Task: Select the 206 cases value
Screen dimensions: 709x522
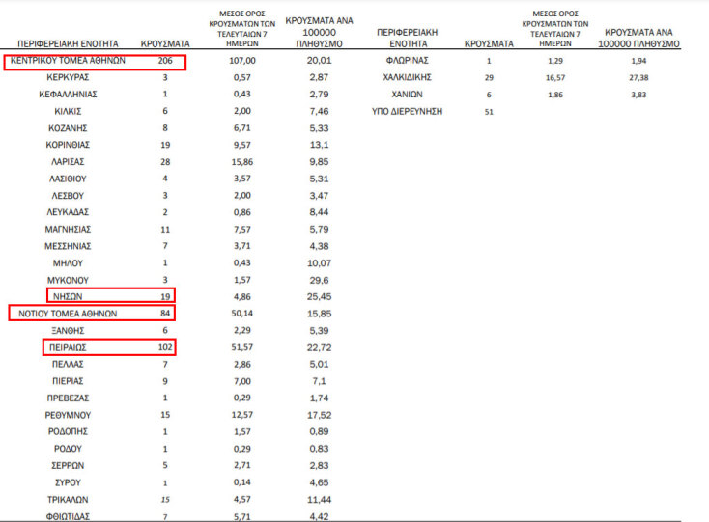Action: pyautogui.click(x=164, y=60)
